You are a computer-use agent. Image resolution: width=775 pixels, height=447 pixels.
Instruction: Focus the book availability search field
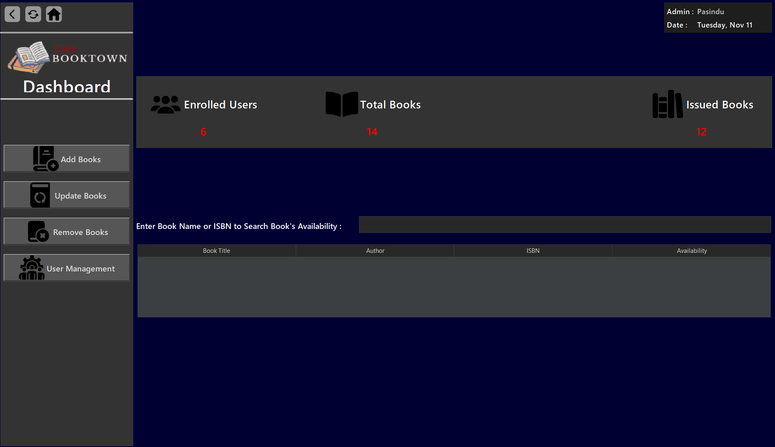[565, 225]
